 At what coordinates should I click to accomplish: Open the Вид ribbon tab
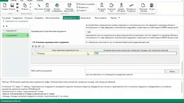(x=22, y=1)
